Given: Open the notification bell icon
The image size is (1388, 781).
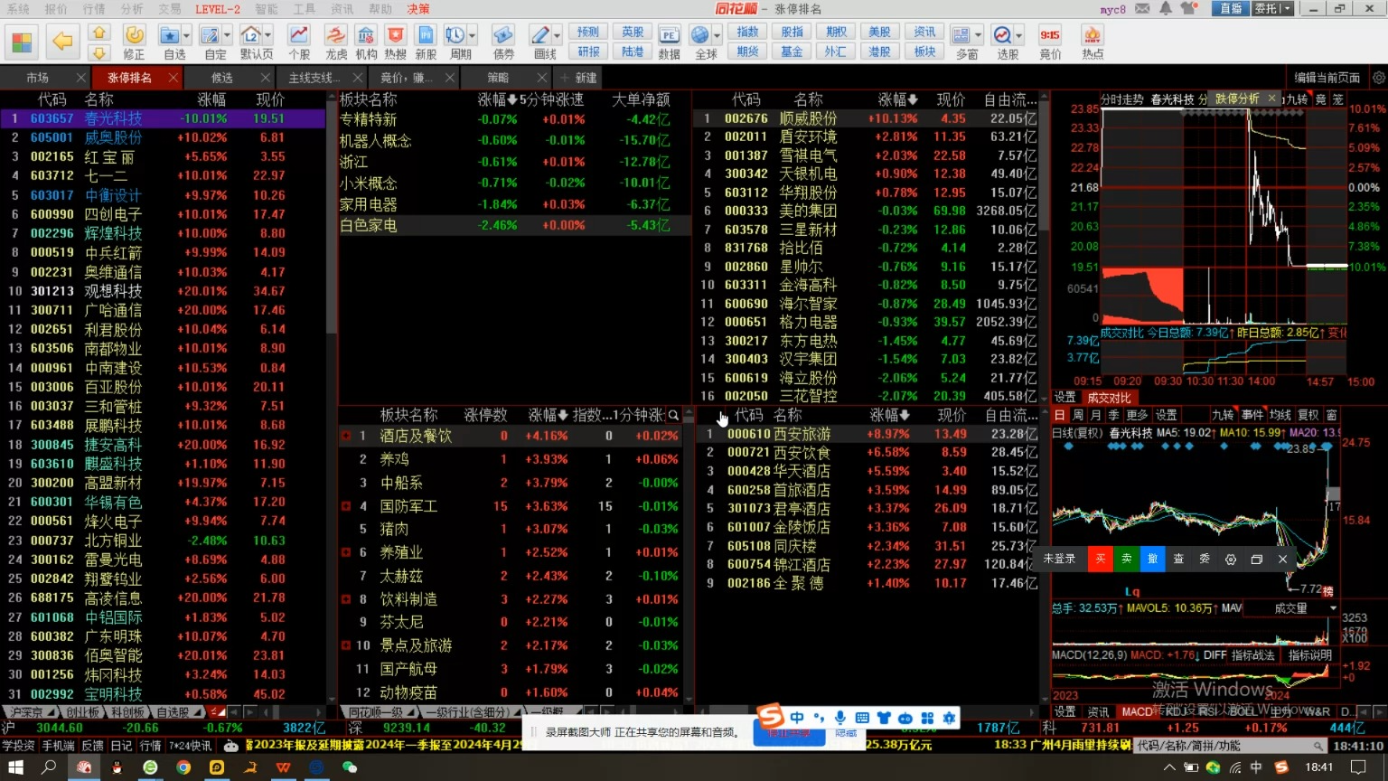Looking at the screenshot, I should pos(1166,8).
